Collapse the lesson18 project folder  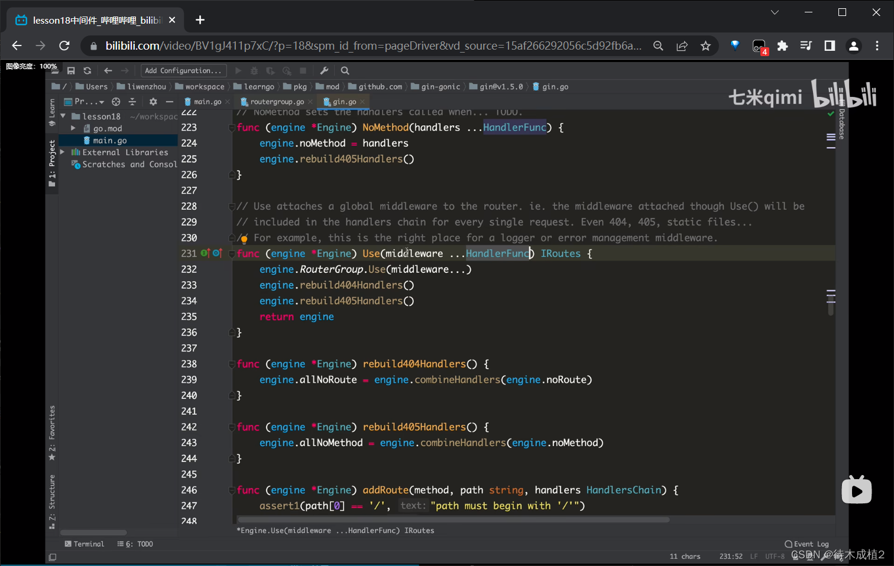point(63,116)
